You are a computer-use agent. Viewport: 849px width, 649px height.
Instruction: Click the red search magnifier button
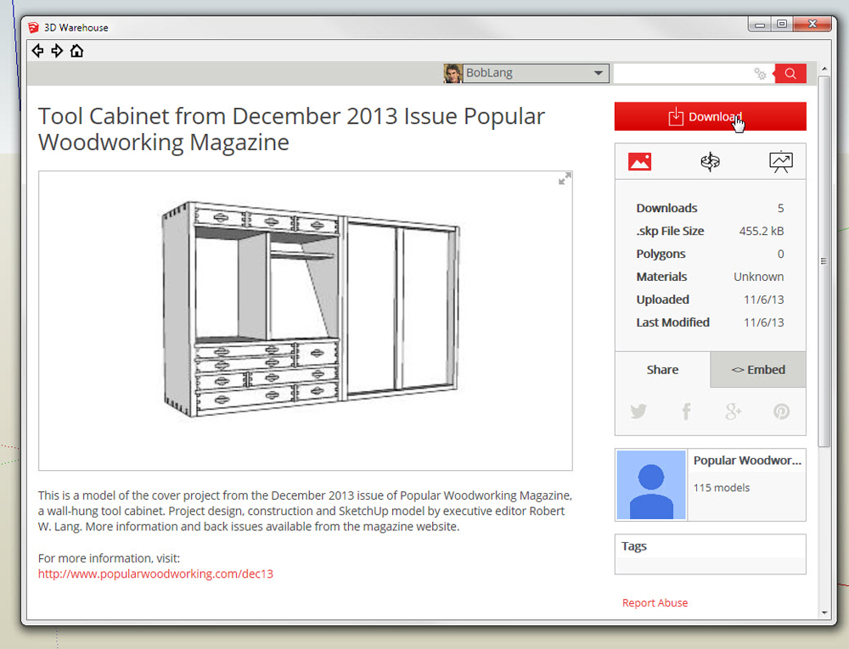point(790,74)
